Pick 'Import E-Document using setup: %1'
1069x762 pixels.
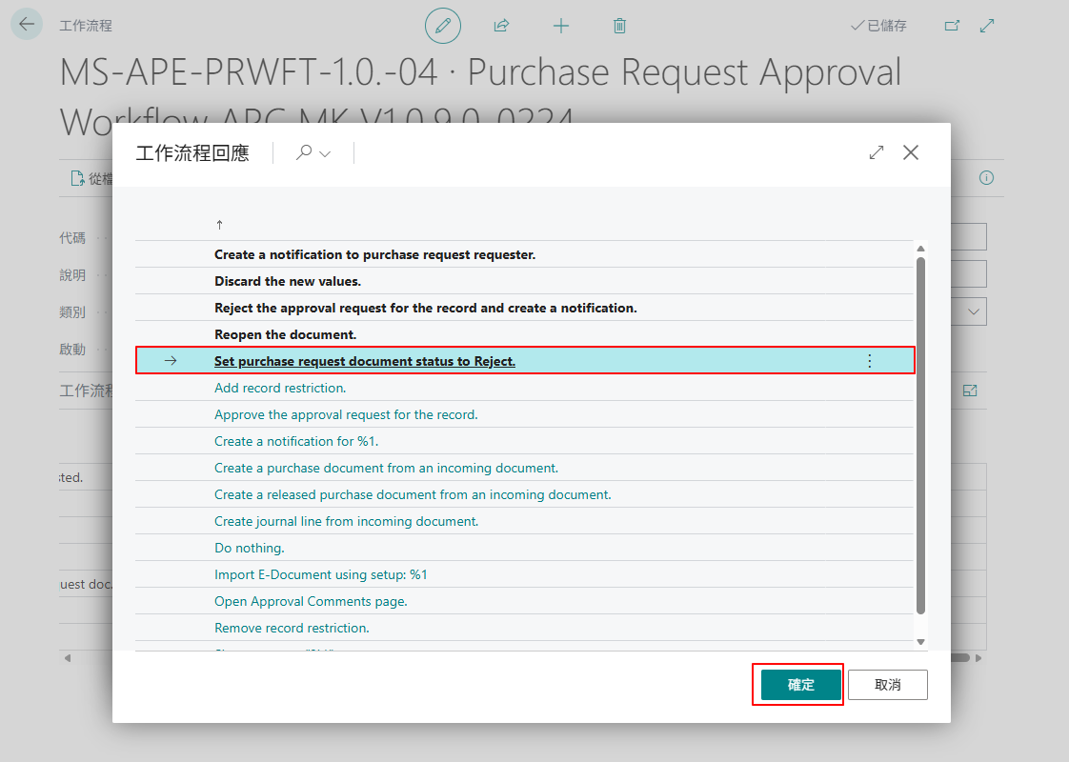(321, 574)
